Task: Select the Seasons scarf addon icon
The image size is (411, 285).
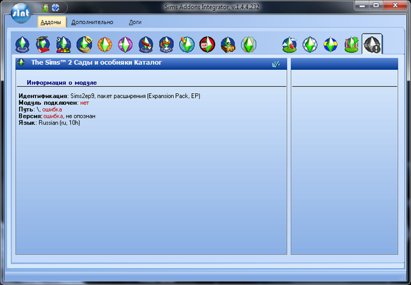Action: point(166,45)
